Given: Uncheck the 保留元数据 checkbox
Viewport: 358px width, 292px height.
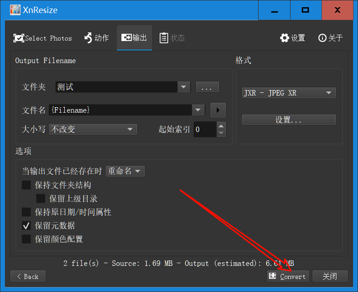Looking at the screenshot, I should (26, 226).
